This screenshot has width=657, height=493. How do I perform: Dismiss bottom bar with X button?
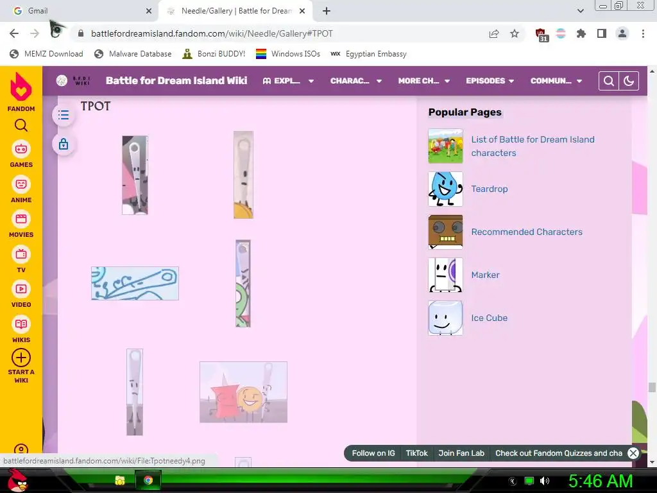(x=633, y=453)
